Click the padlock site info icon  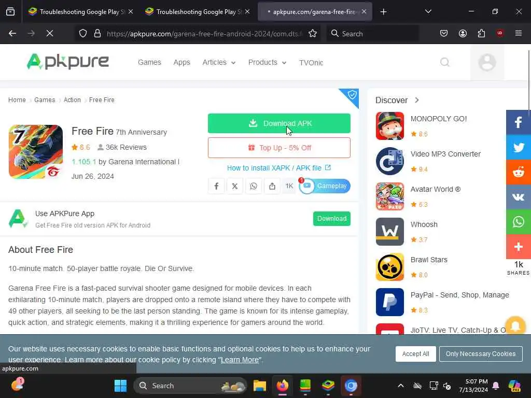(x=97, y=34)
